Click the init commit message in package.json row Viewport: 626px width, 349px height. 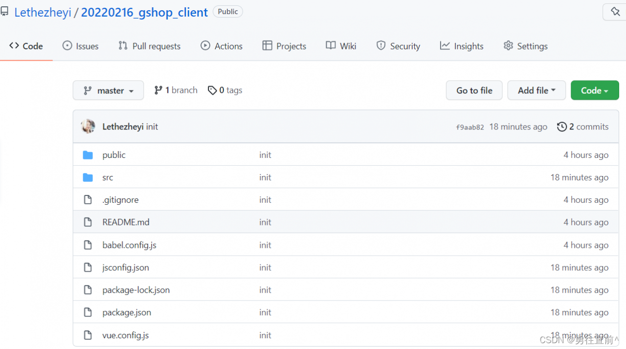tap(265, 312)
